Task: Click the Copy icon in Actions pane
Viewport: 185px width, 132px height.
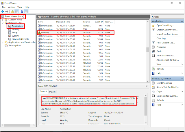Action: (153, 92)
